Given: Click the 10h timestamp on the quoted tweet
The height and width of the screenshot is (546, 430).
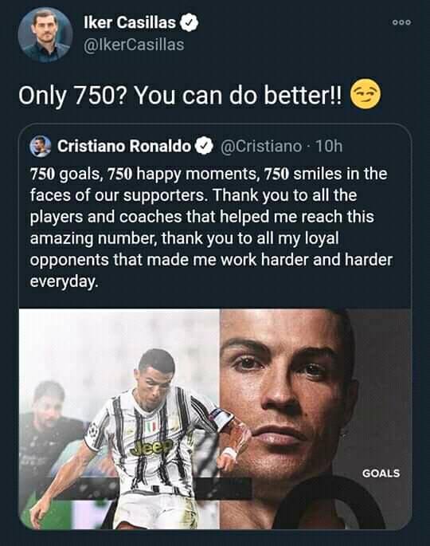Looking at the screenshot, I should tap(328, 146).
